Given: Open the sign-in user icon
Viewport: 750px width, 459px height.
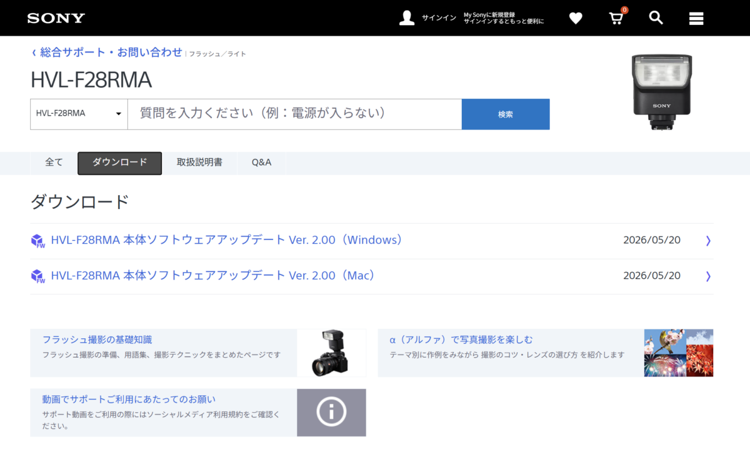Looking at the screenshot, I should (x=407, y=18).
